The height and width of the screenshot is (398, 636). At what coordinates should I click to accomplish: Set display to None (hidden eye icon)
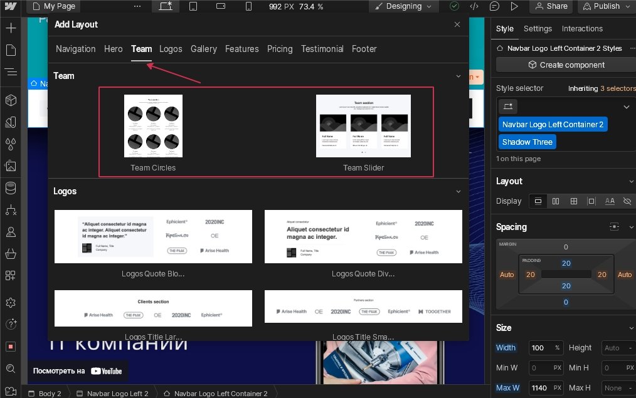627,201
